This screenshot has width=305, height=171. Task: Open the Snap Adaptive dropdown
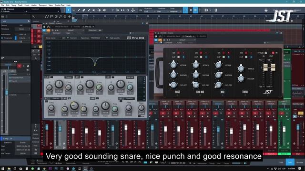click(176, 11)
